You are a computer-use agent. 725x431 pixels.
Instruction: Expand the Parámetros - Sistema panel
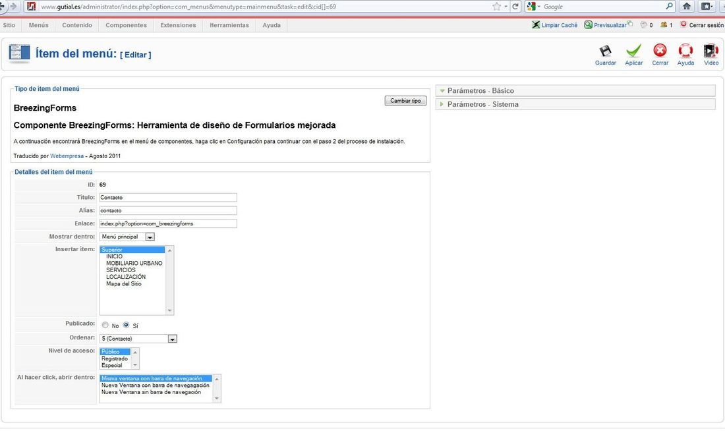coord(575,105)
